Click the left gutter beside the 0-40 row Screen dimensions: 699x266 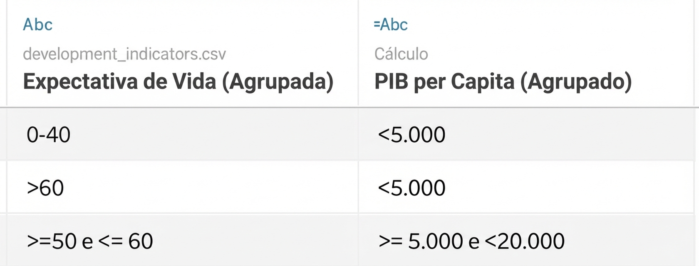3,135
